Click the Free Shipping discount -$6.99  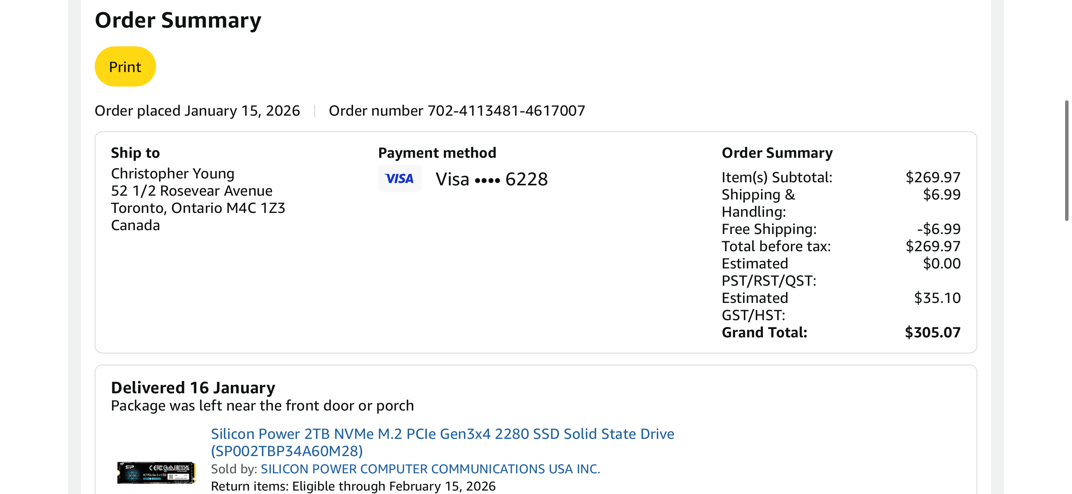tap(939, 229)
